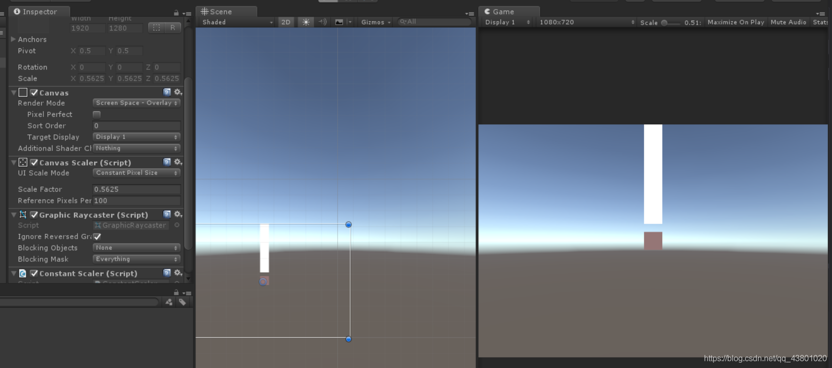Open the Scene panel options menu

pyautogui.click(x=469, y=14)
